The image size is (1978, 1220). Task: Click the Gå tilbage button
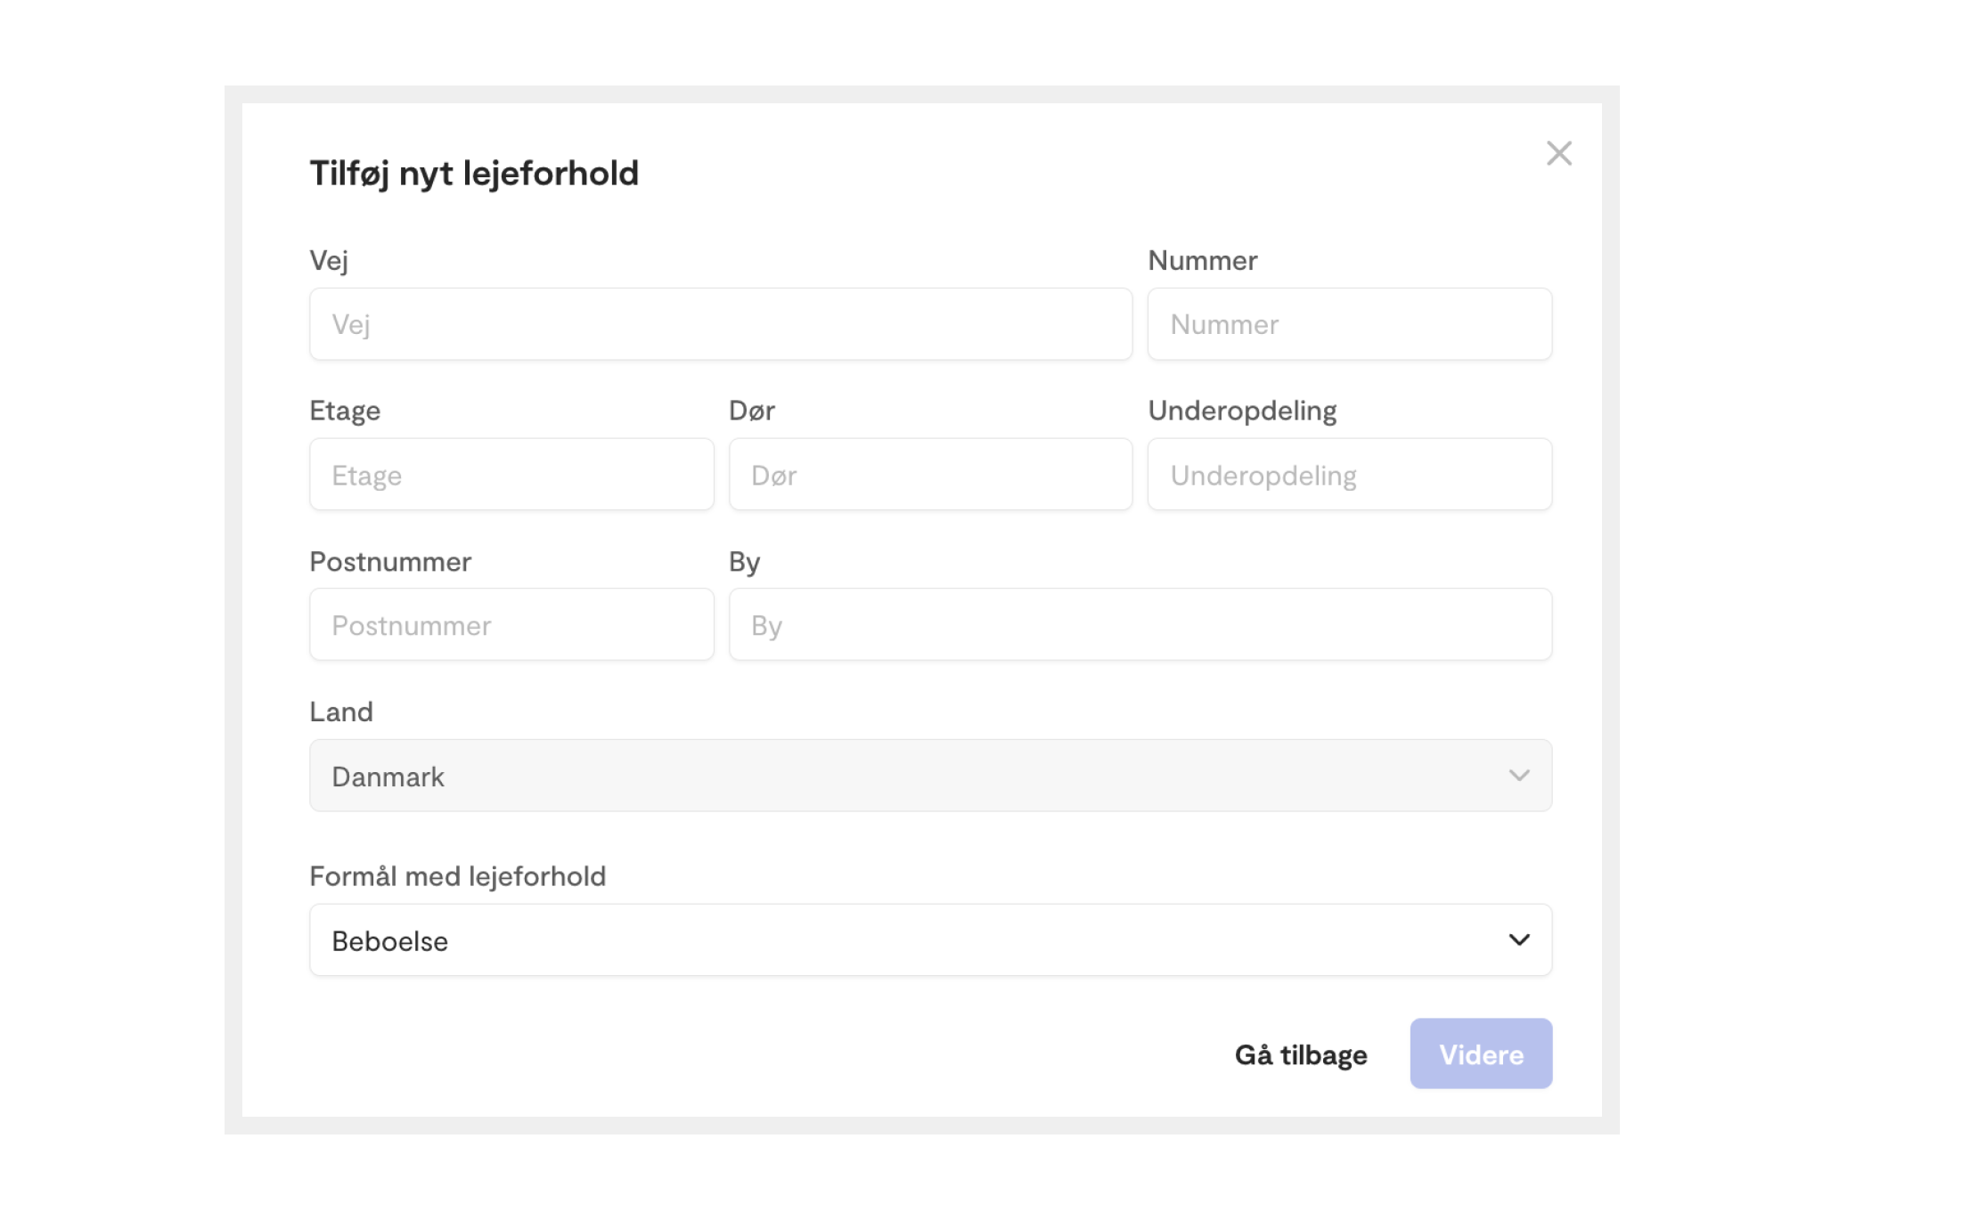(1301, 1054)
